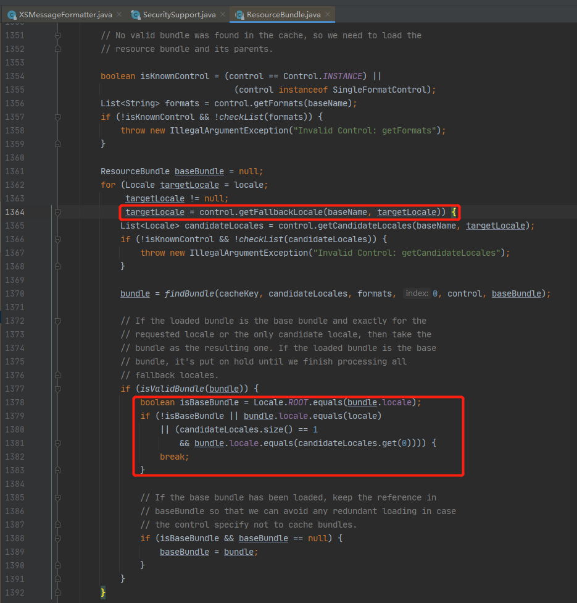Click the SingleFormatControl class name
The image size is (577, 603).
tap(380, 90)
